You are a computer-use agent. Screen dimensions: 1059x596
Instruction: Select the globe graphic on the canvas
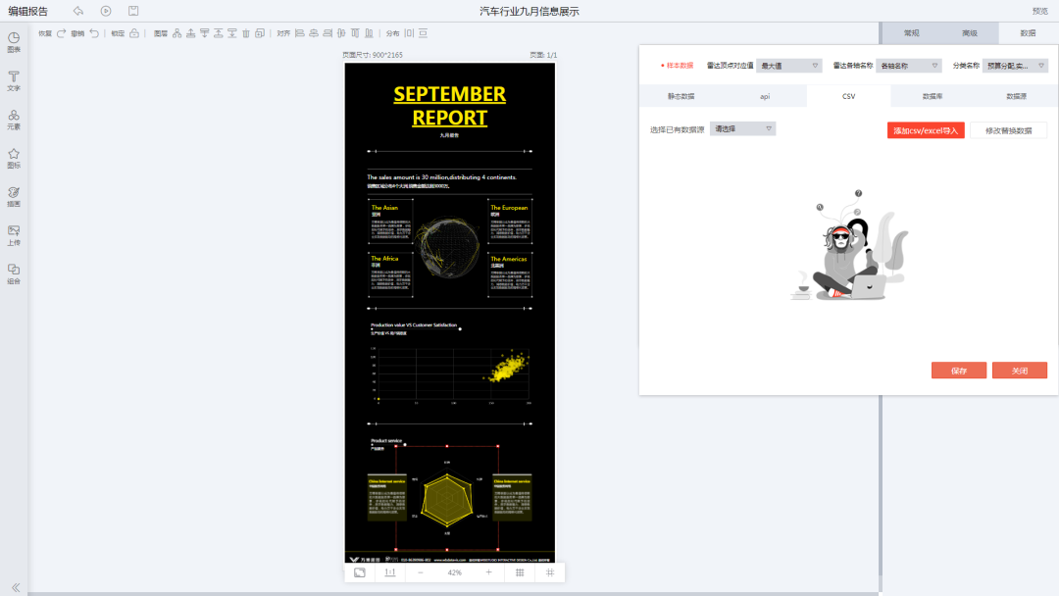point(448,247)
